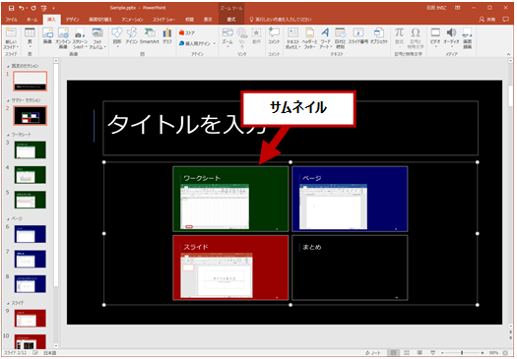Insert slide number (スライド番号)
This screenshot has height=359, width=517.
(x=358, y=35)
